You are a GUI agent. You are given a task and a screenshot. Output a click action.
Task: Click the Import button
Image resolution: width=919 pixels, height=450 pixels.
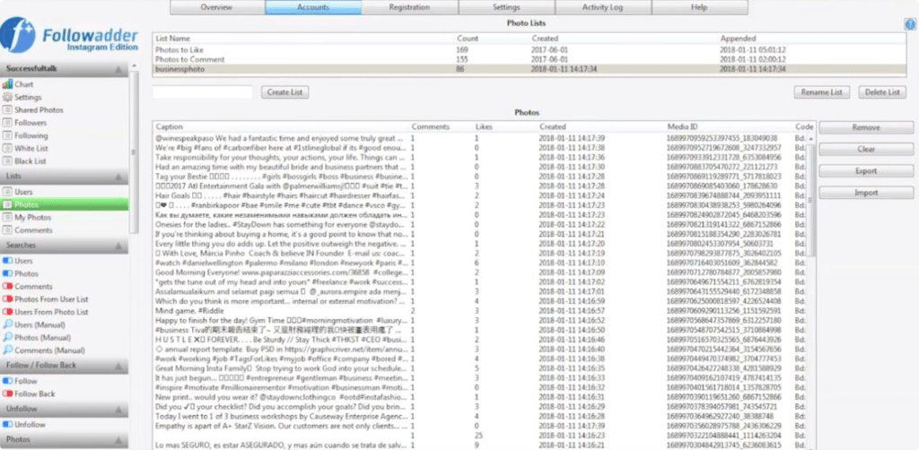point(866,193)
